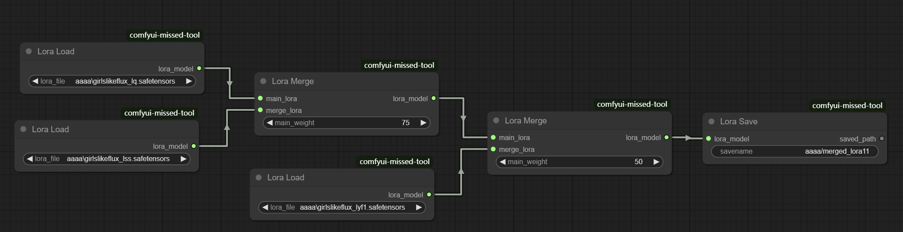Select title of girlslikeflux_lq Lora Load node

click(x=56, y=51)
